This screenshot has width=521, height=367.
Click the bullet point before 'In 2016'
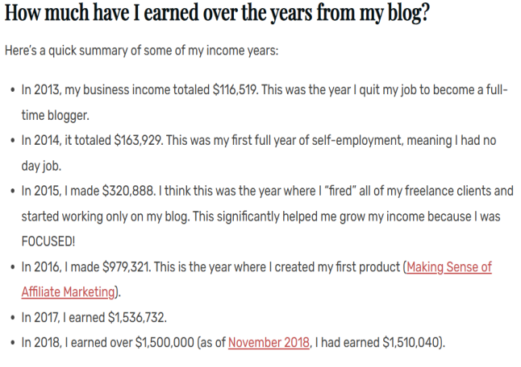point(13,267)
